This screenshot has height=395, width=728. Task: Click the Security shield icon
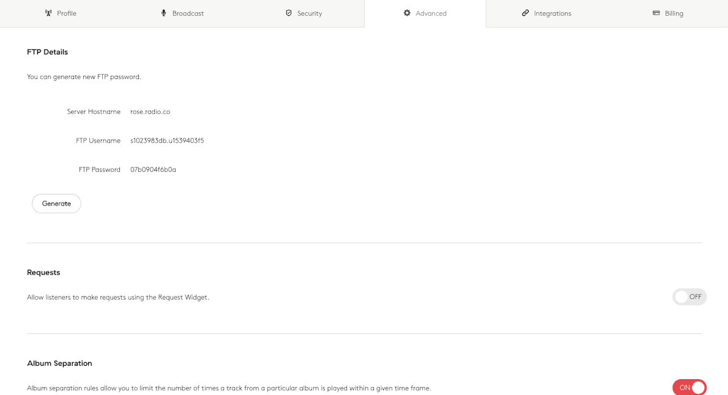coord(289,13)
